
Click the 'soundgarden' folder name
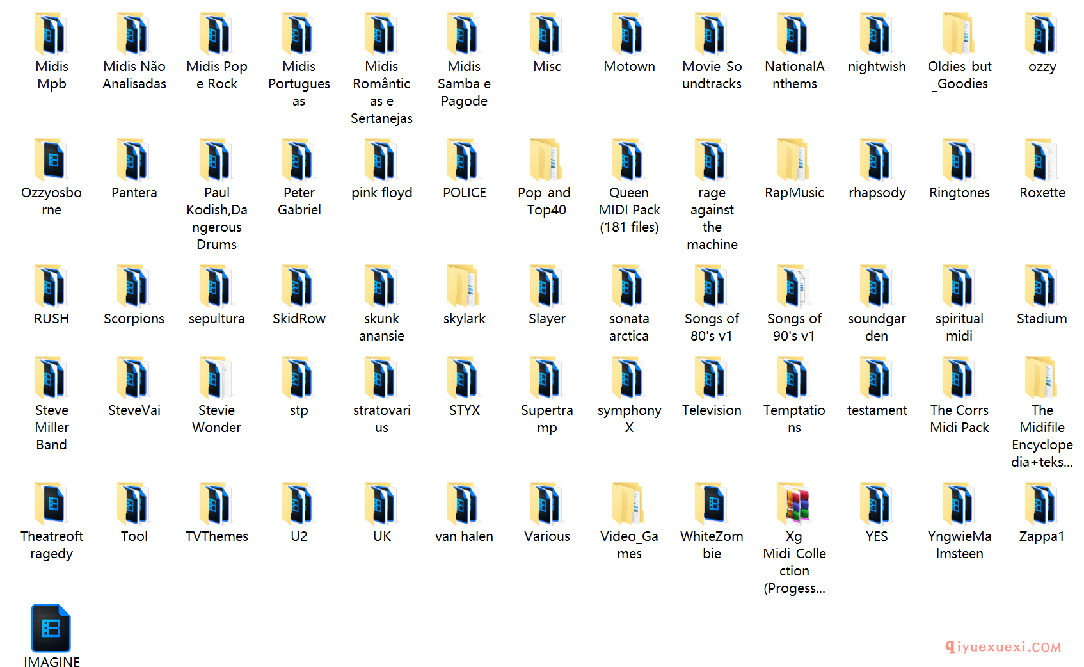[877, 327]
